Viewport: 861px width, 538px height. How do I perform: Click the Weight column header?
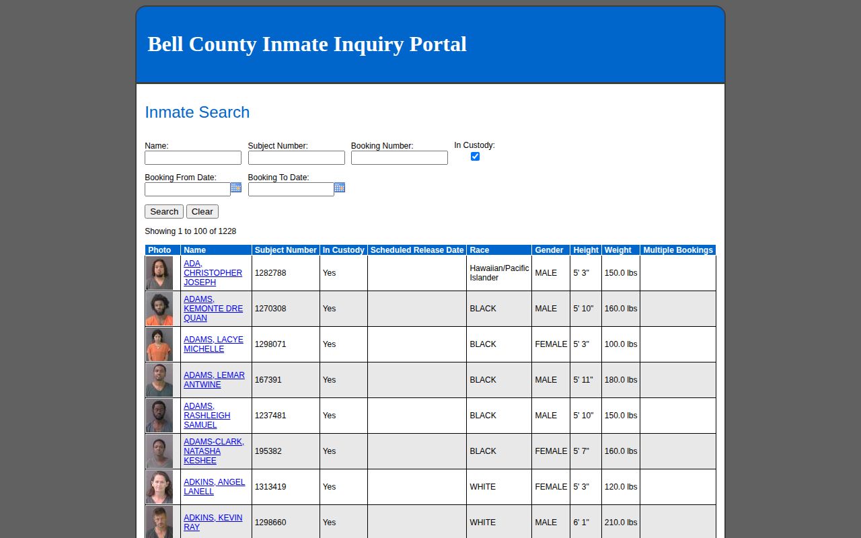coord(621,250)
